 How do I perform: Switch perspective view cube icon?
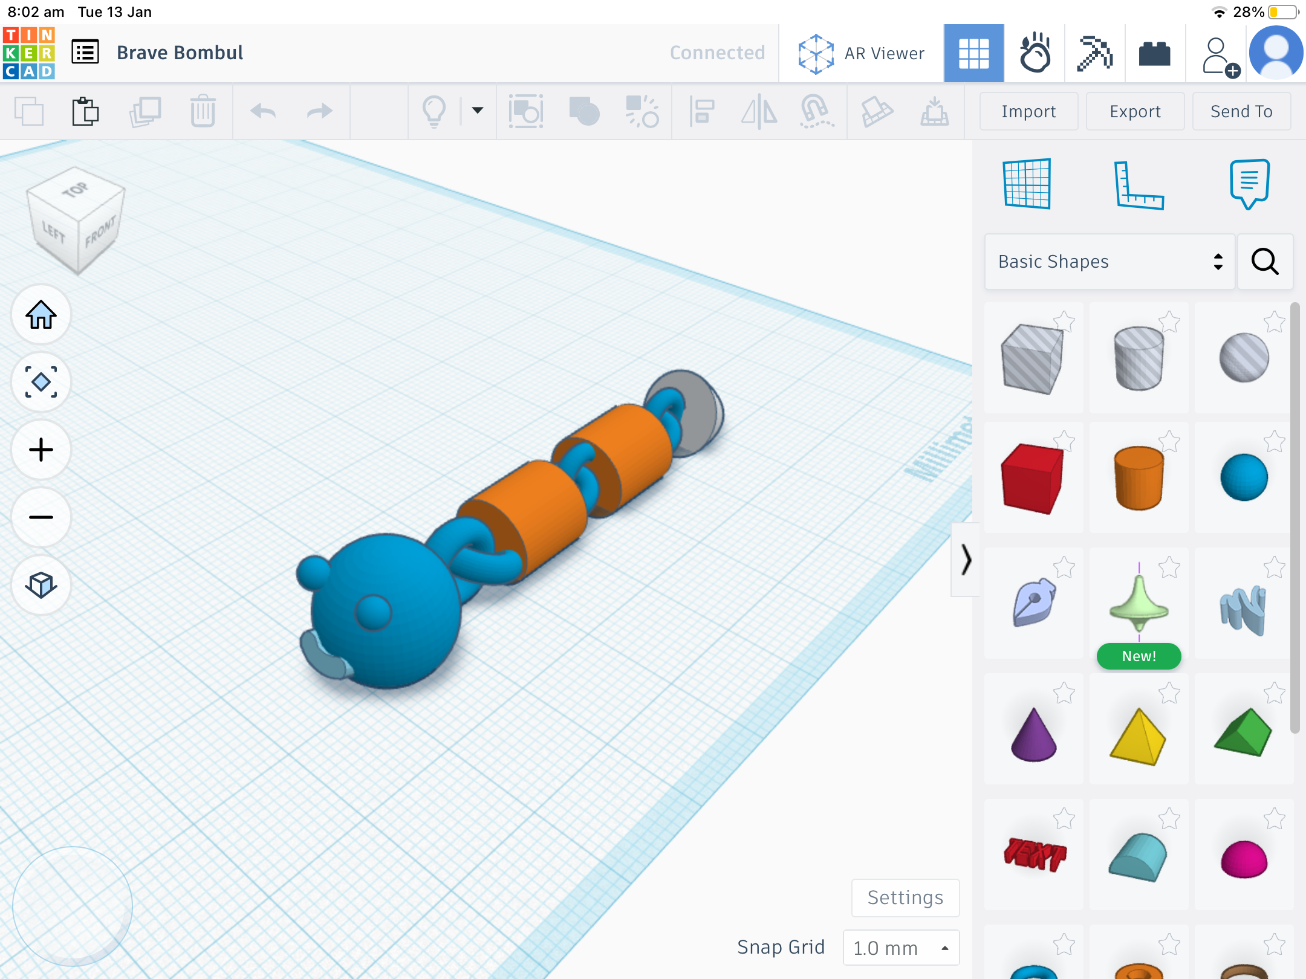click(x=41, y=586)
